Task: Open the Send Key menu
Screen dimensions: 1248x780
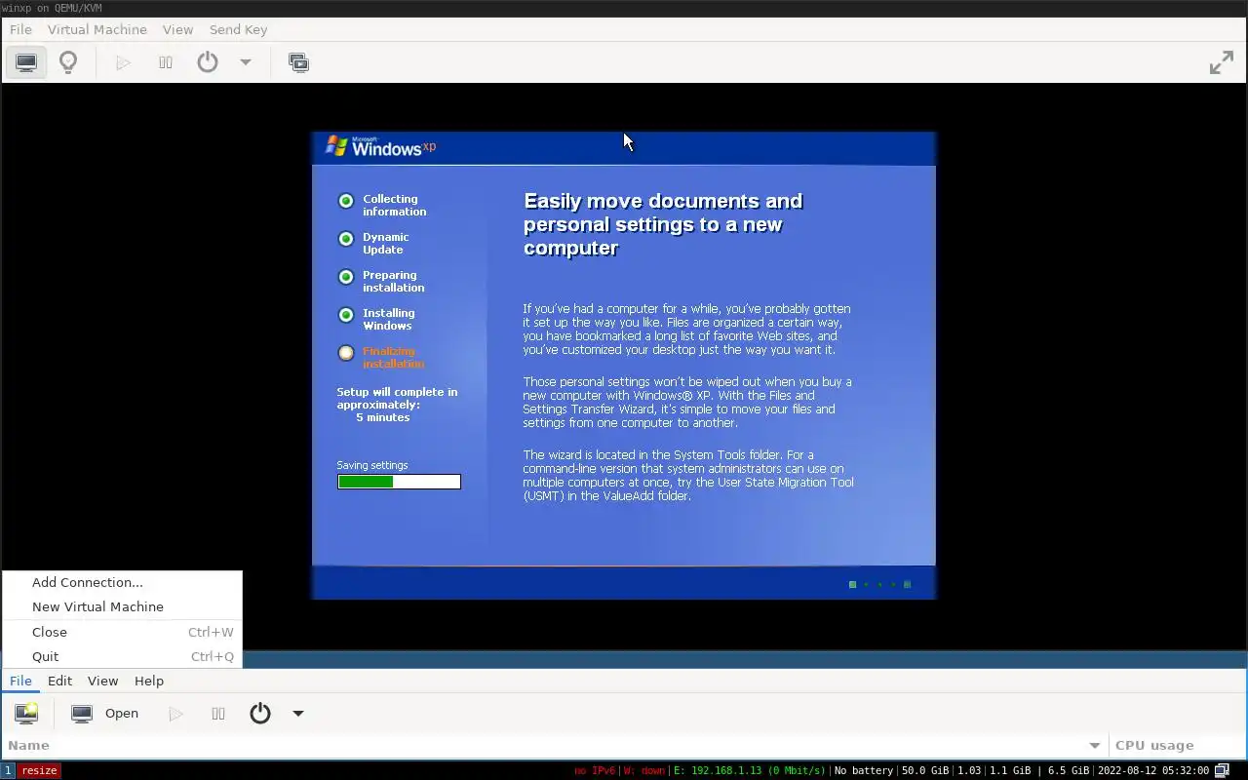Action: pos(238,29)
